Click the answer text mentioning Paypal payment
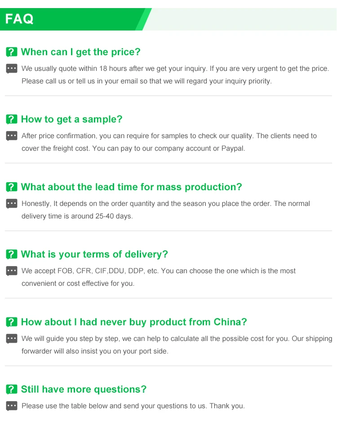337x428 pixels. click(x=169, y=142)
